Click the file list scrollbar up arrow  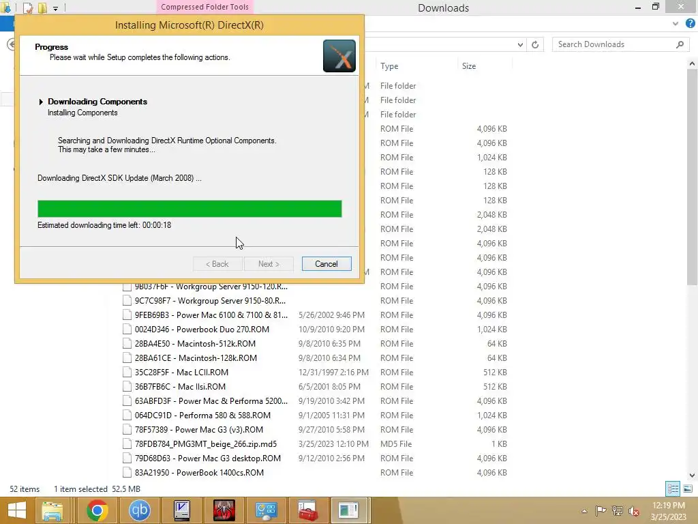coord(692,63)
